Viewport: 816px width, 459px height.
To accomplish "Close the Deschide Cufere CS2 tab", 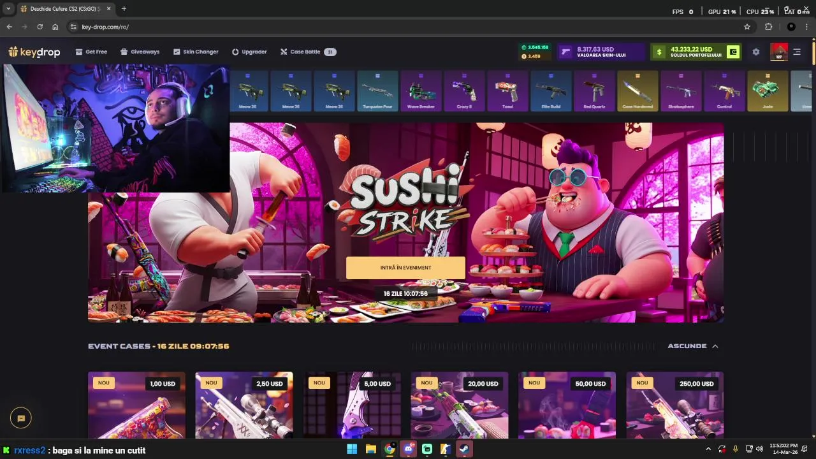I will pos(108,9).
